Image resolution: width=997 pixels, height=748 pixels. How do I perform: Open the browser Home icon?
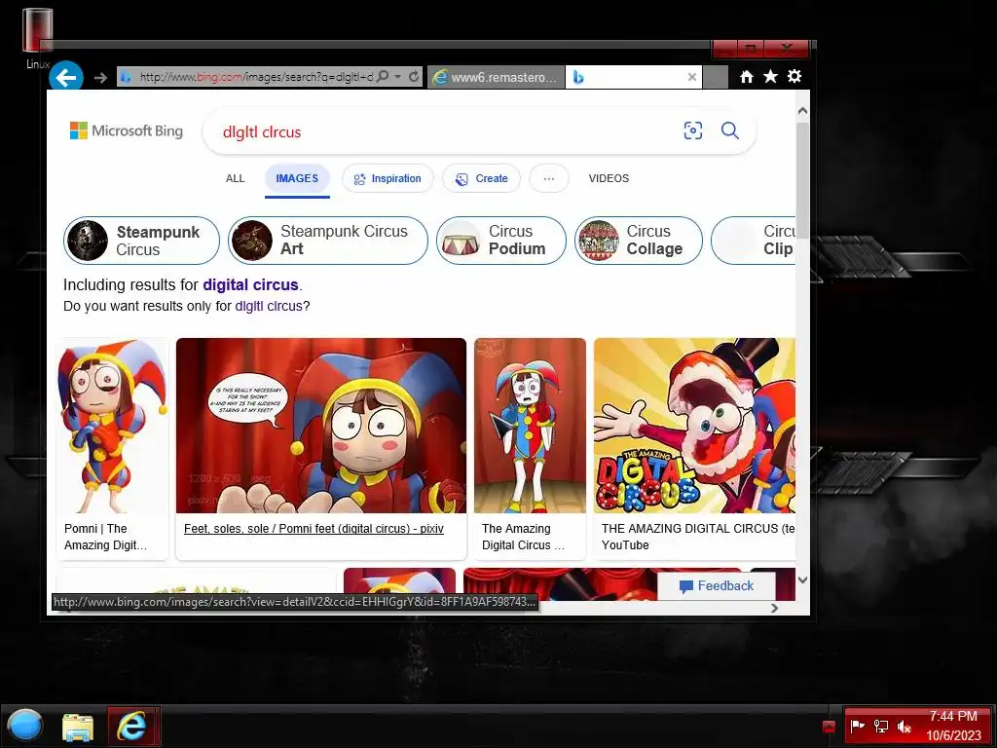[747, 77]
